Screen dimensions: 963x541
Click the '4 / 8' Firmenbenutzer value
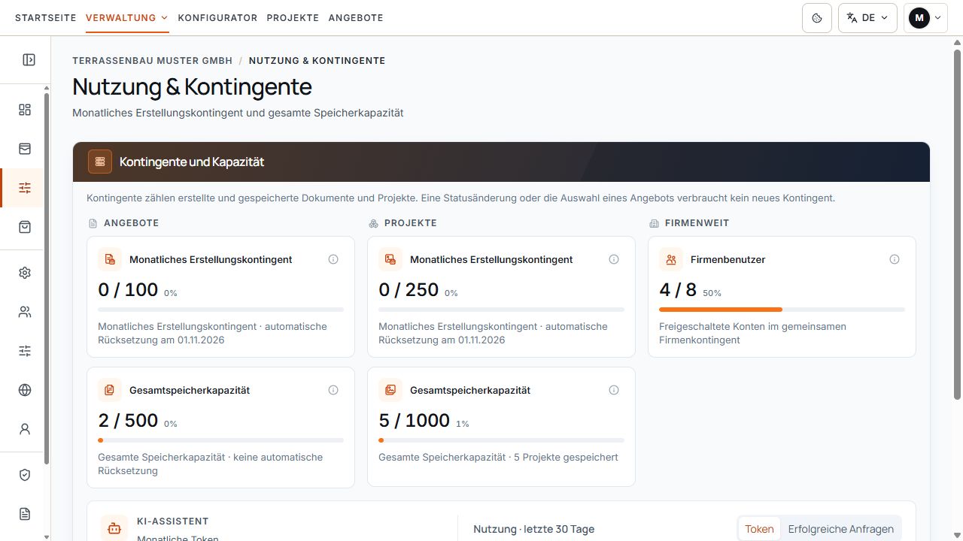(x=678, y=289)
